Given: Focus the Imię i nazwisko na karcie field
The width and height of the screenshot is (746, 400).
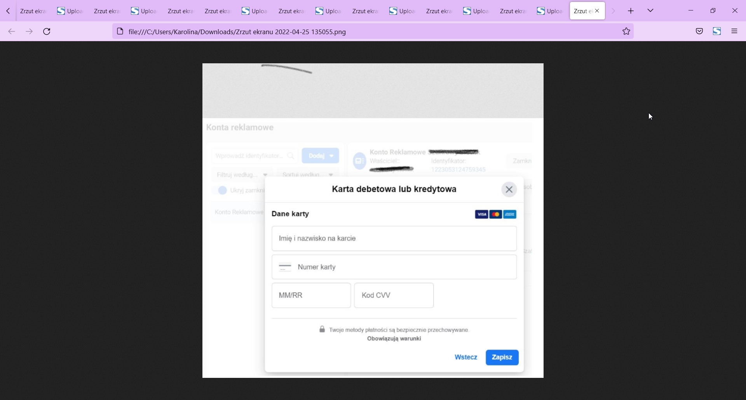Looking at the screenshot, I should tap(394, 238).
